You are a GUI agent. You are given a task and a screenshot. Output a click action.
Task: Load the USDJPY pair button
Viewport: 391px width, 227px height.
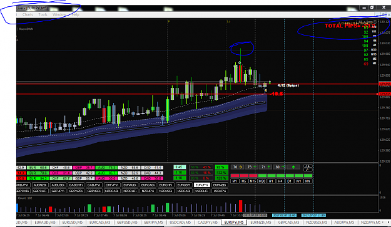point(220,191)
